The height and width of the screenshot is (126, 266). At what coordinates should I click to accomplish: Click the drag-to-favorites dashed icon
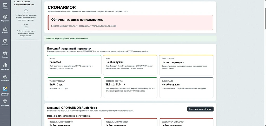(25, 26)
